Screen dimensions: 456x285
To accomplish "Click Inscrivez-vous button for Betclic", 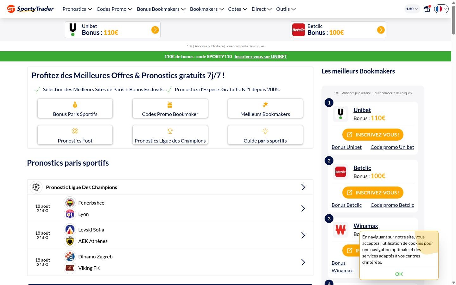I will (373, 193).
